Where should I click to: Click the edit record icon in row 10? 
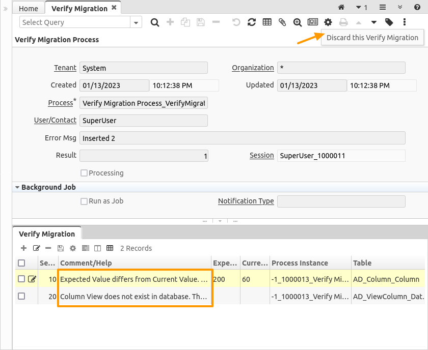tap(32, 279)
